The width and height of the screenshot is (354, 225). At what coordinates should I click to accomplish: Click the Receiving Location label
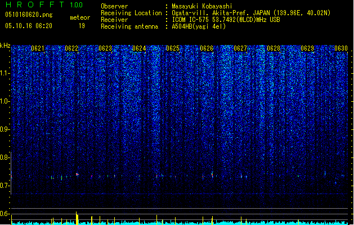[131, 13]
